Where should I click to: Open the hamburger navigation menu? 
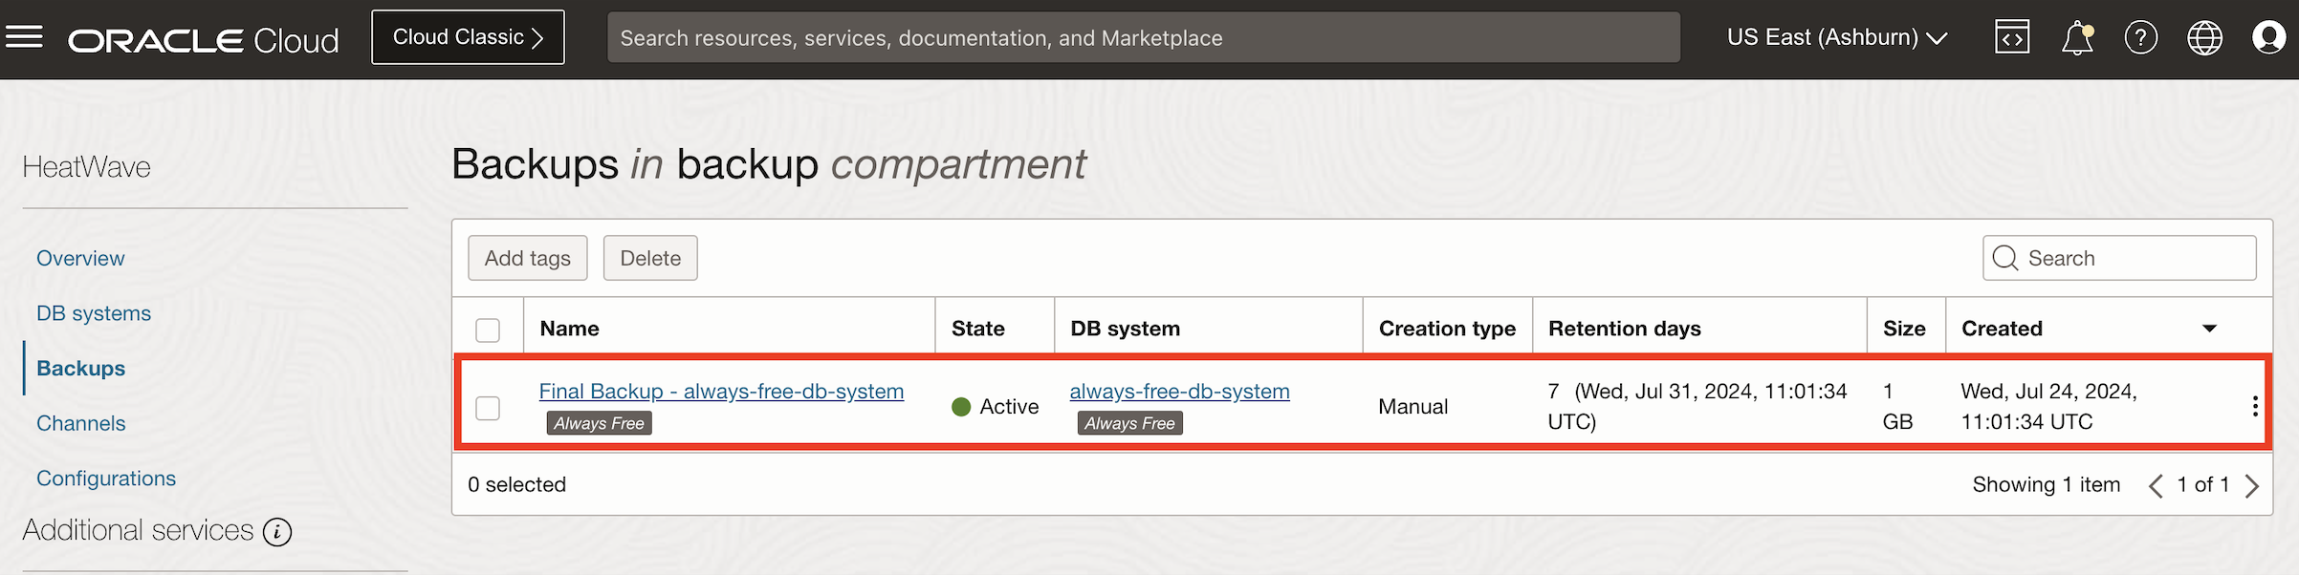click(25, 37)
